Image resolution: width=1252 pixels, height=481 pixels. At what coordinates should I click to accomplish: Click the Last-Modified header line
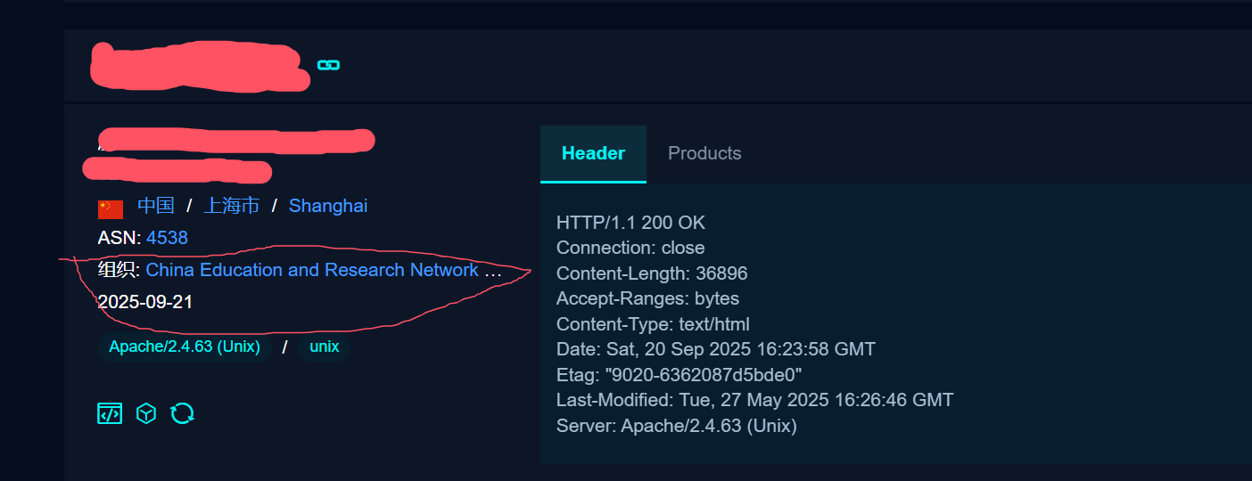(754, 400)
